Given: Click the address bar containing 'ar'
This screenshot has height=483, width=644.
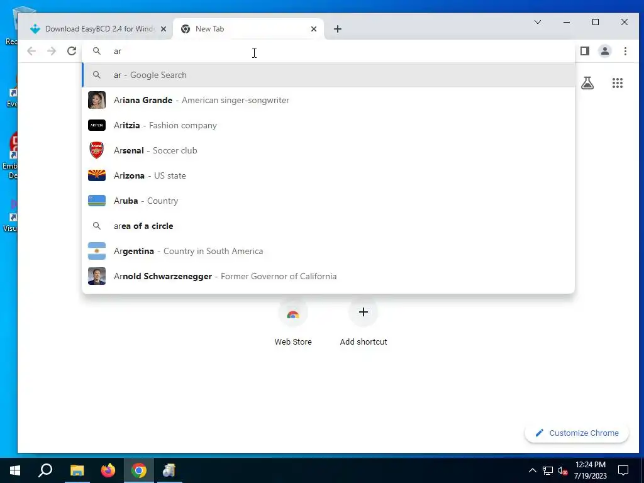Looking at the screenshot, I should point(328,51).
